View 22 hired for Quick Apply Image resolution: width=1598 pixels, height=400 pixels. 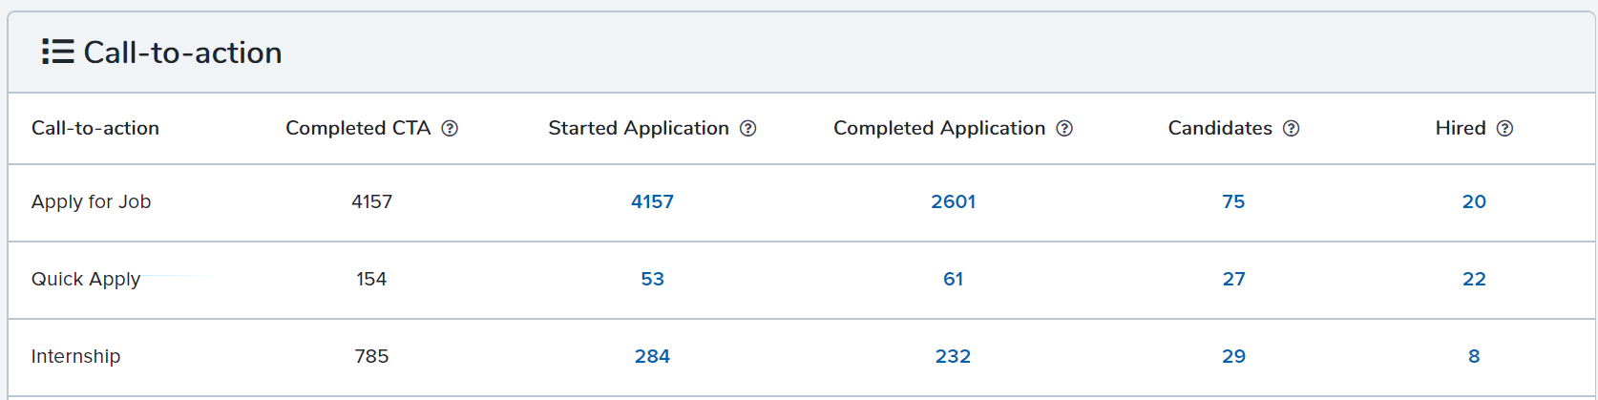(x=1474, y=279)
